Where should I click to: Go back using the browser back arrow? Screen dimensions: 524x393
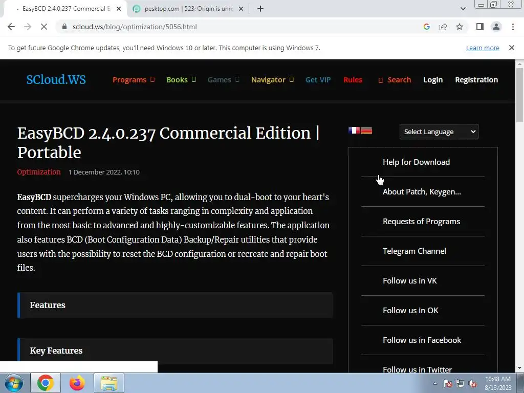click(x=11, y=27)
